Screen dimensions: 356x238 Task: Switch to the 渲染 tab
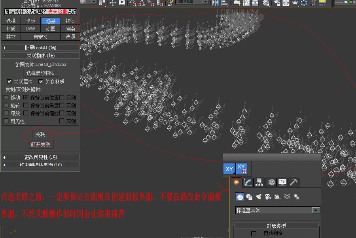click(70, 29)
